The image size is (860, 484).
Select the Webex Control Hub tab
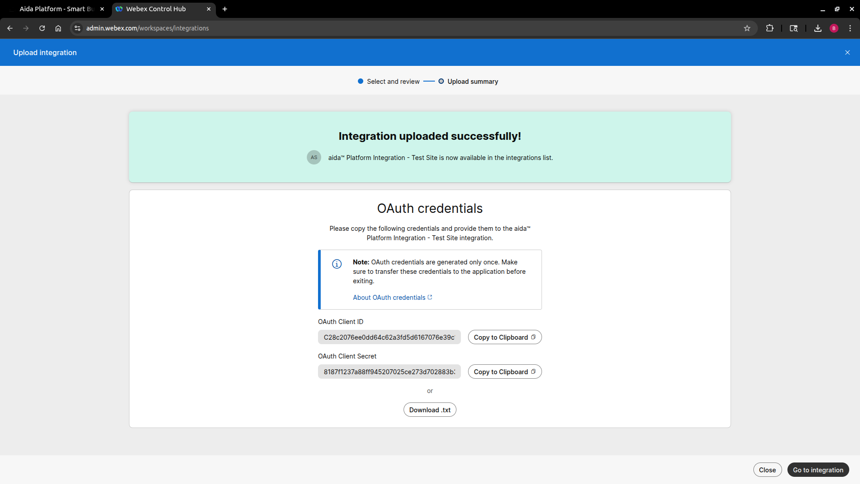(x=156, y=9)
